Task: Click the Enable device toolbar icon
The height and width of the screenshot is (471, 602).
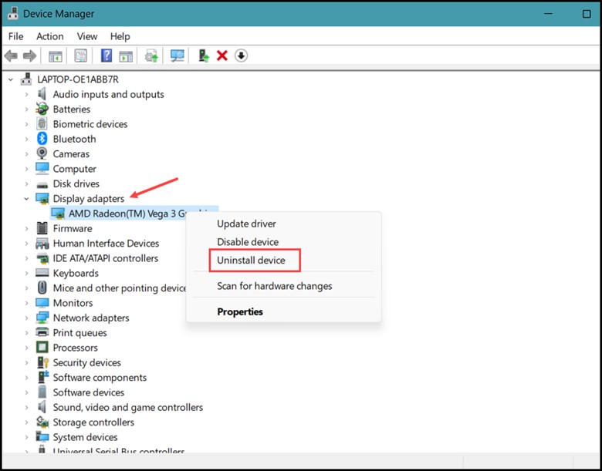Action: tap(204, 56)
